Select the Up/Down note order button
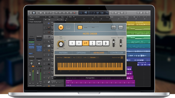Image resolution: width=175 pixels, height=98 pixels. (86, 43)
